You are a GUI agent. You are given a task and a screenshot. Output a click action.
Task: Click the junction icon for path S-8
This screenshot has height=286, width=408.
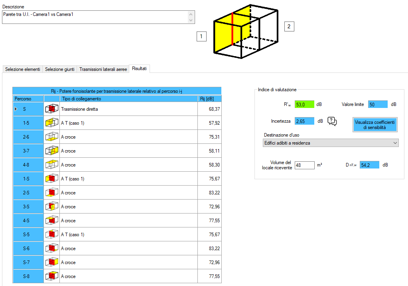51,276
